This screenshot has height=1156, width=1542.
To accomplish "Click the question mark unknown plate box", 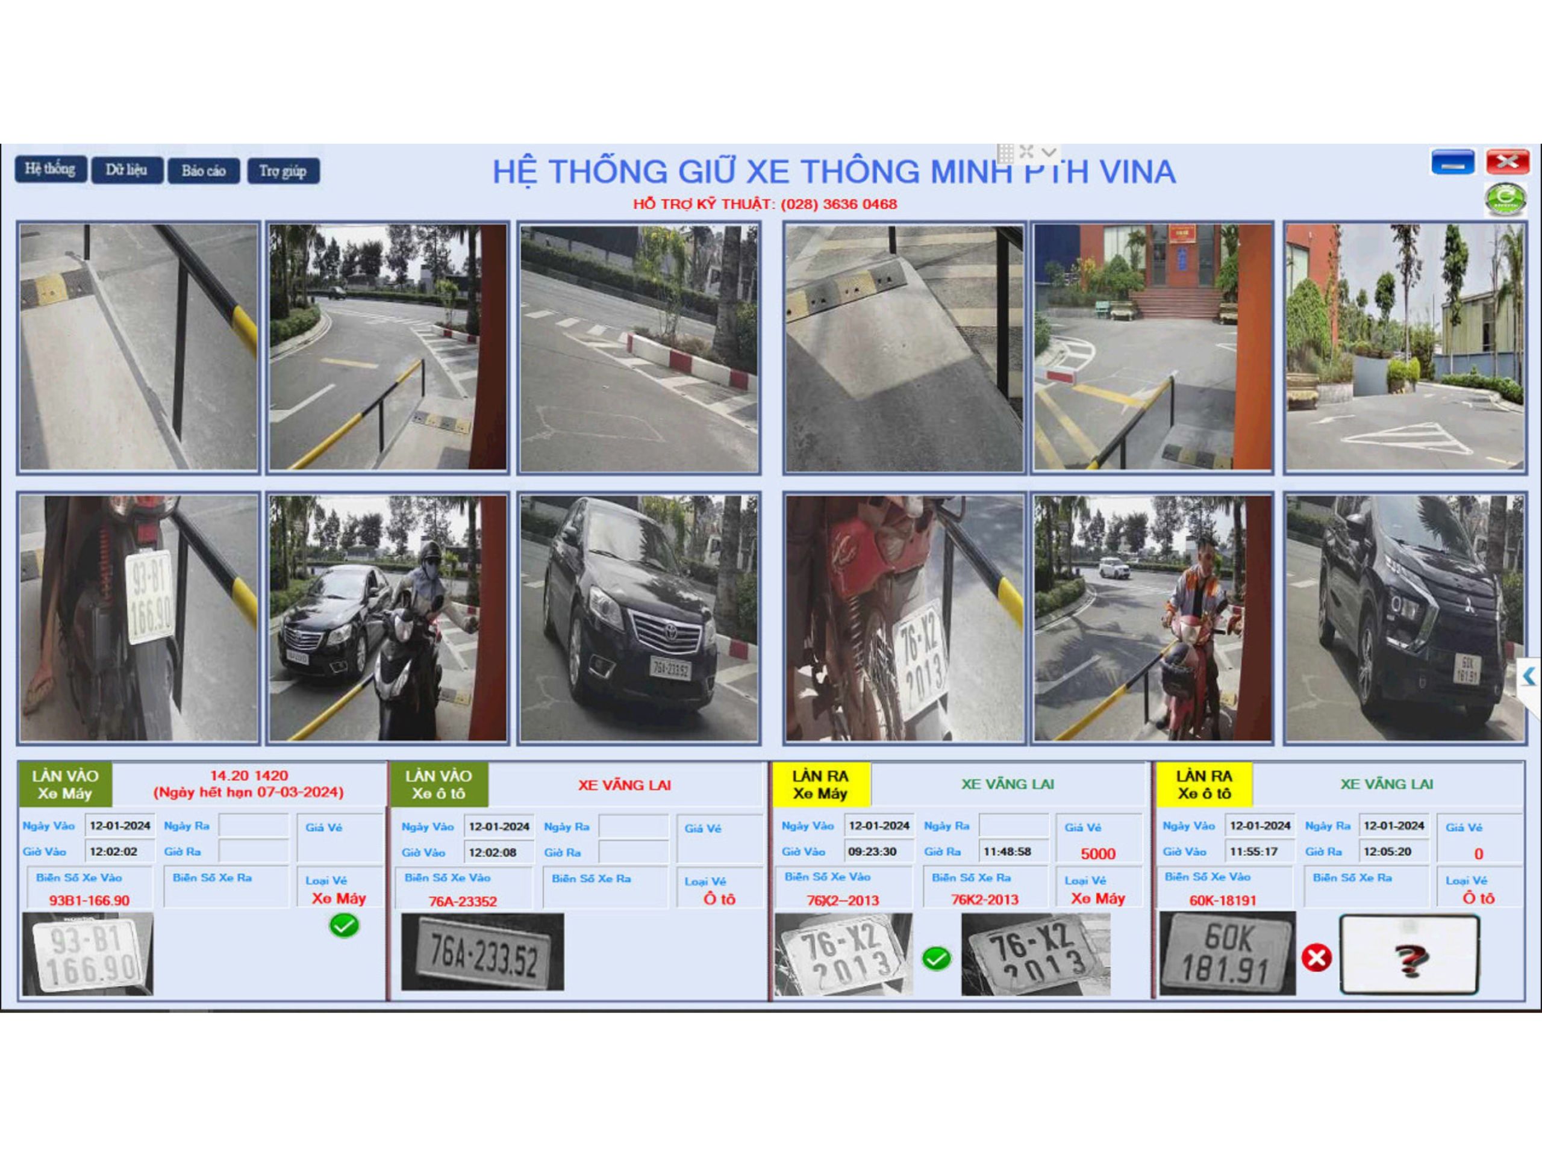I will tap(1409, 955).
